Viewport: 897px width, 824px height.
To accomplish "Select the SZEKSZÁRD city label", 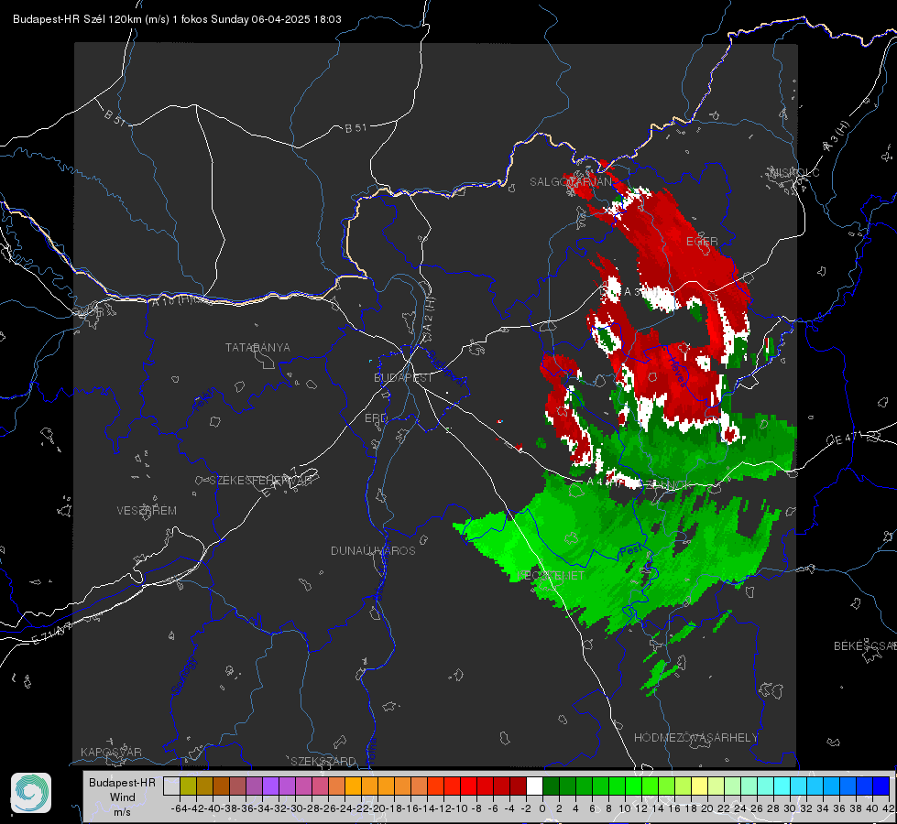I will (x=323, y=761).
